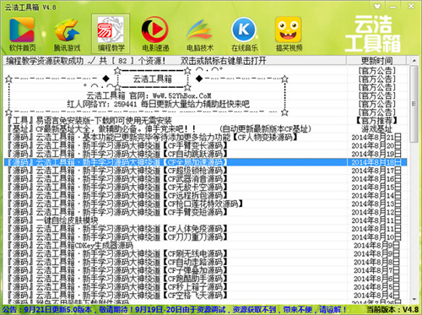422x315 pixels.
Task: Click the resource list column header
Action: click(175, 61)
